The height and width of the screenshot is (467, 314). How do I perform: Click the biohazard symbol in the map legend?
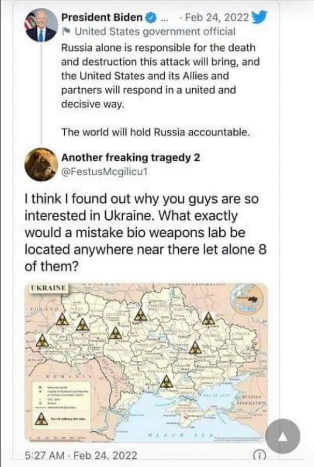click(x=39, y=419)
